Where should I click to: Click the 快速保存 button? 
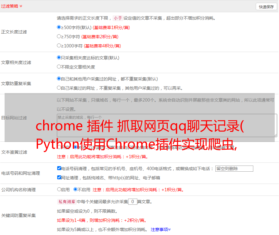266,7
